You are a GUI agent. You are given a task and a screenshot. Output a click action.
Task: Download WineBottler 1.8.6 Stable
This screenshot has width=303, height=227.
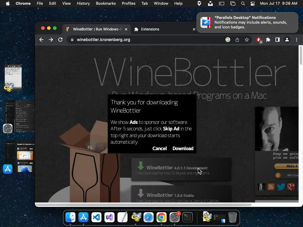(x=181, y=194)
